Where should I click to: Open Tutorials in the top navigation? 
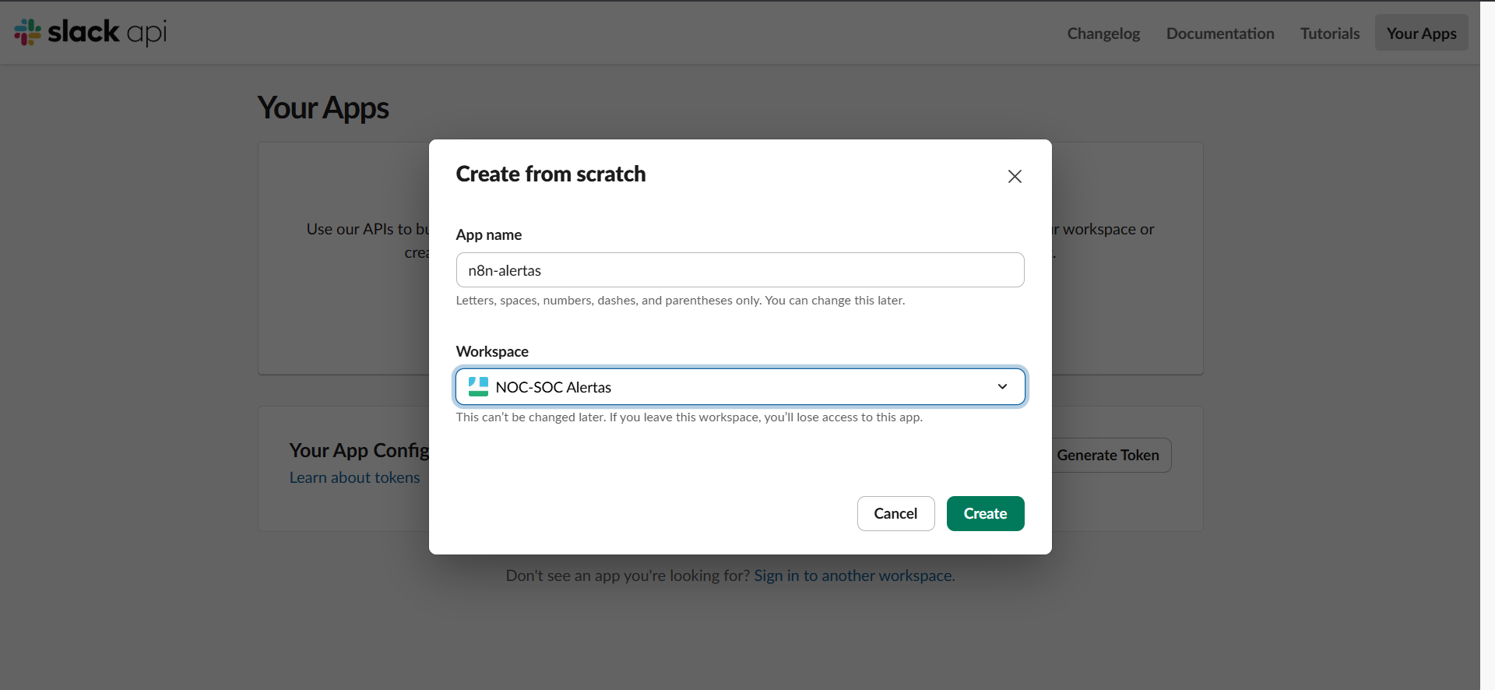[1329, 33]
